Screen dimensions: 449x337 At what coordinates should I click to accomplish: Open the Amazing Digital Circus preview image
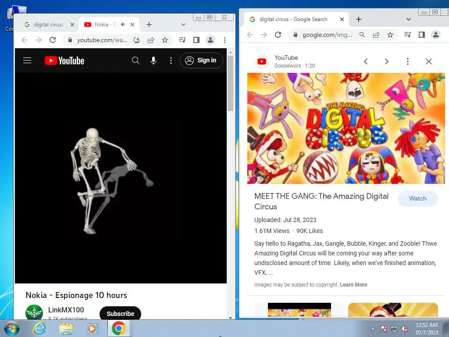(x=346, y=128)
